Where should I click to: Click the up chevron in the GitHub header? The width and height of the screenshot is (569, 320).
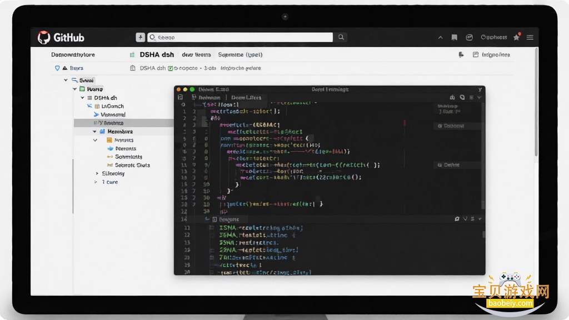click(x=440, y=37)
